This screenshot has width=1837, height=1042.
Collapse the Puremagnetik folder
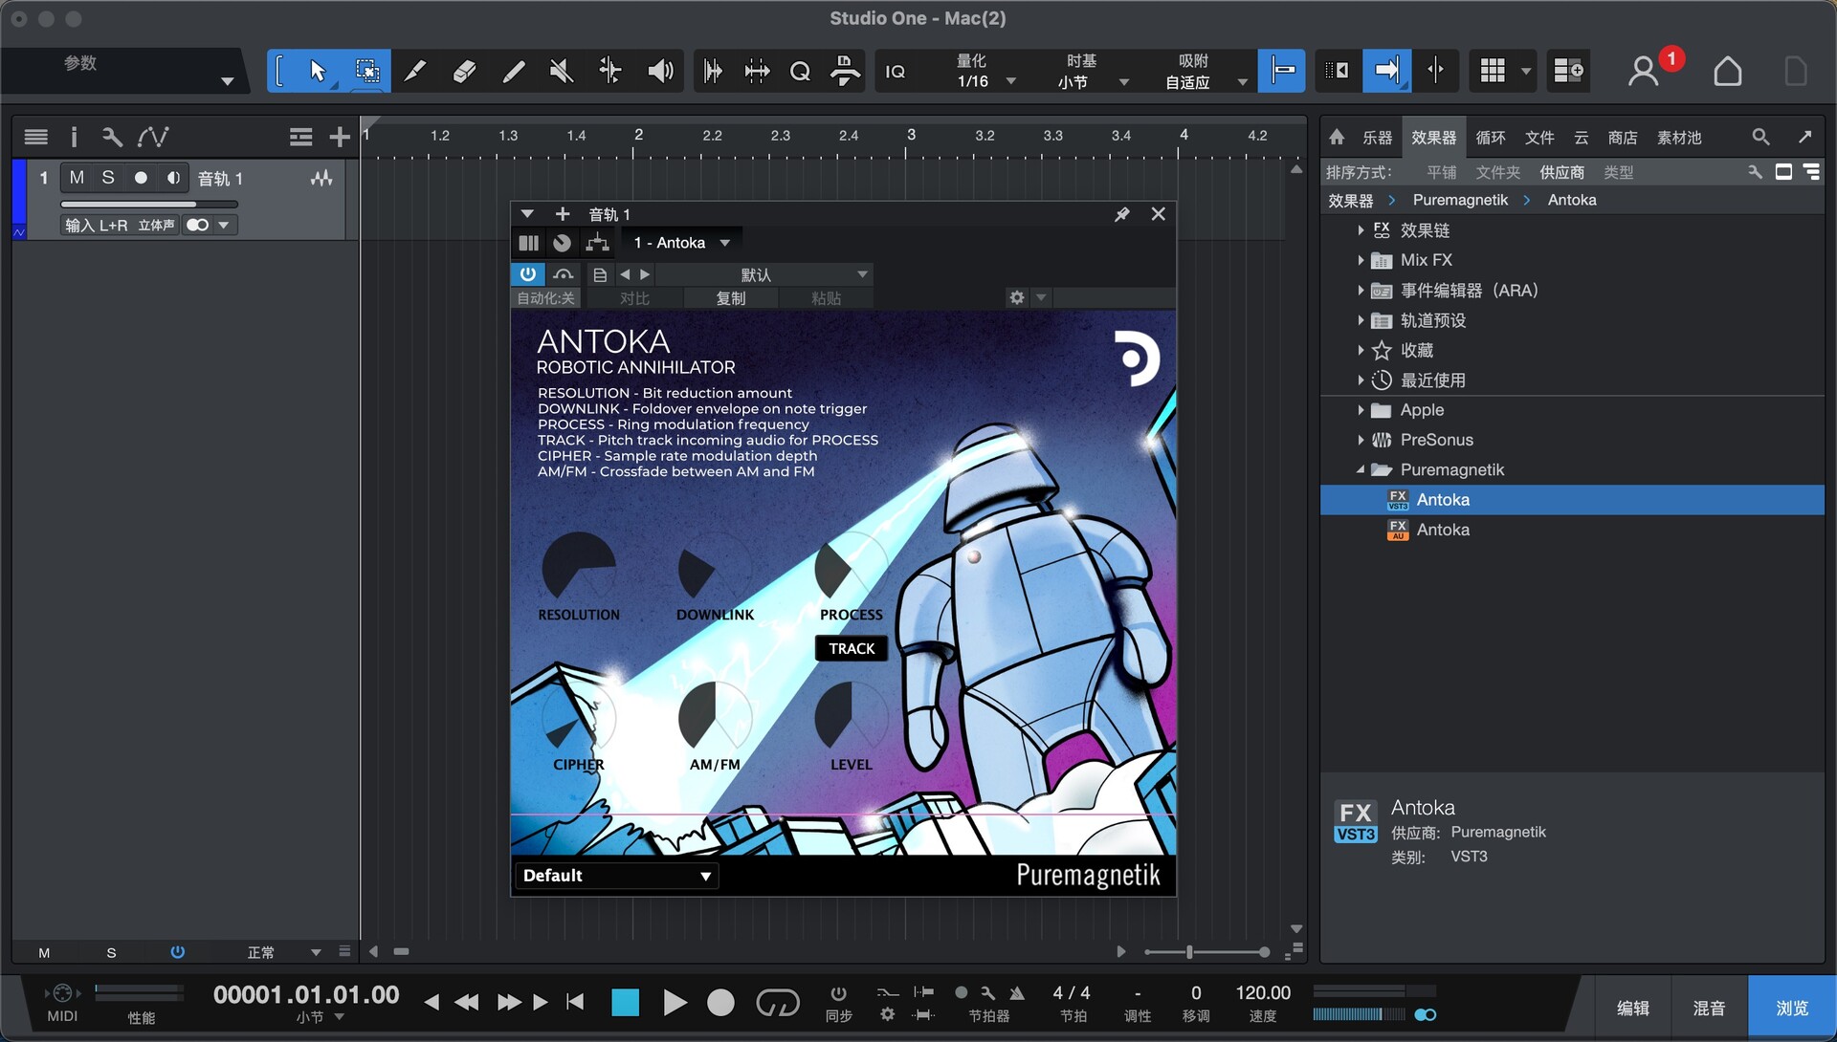tap(1361, 469)
